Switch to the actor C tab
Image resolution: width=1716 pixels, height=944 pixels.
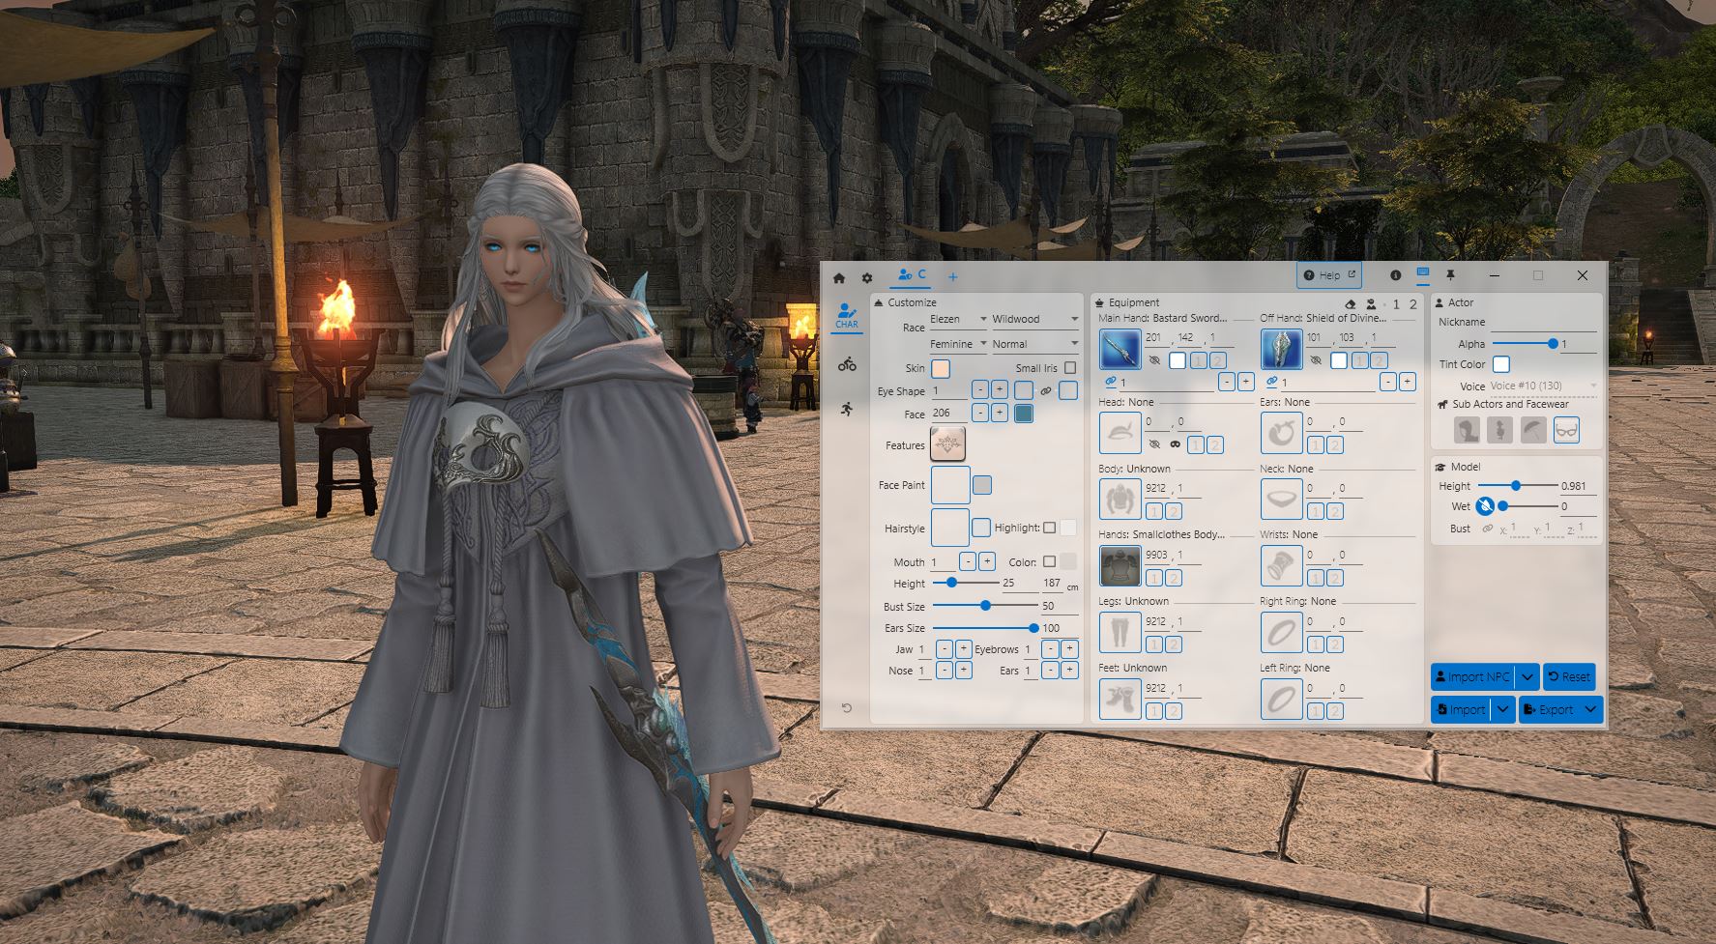pos(912,275)
